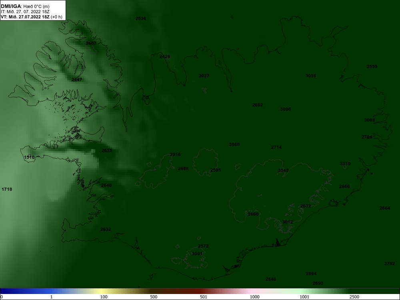Image resolution: width=400 pixels, height=300 pixels.
Task: Click the IT initial time line
Action: click(26, 12)
